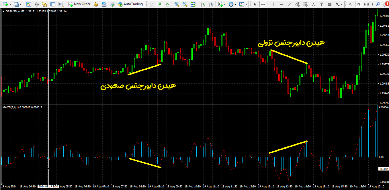
Task: Expand the New Chart dropdown arrow
Action: click(x=10, y=4)
